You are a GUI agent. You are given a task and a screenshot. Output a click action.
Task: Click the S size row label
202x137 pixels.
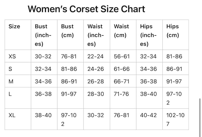pyautogui.click(x=10, y=69)
